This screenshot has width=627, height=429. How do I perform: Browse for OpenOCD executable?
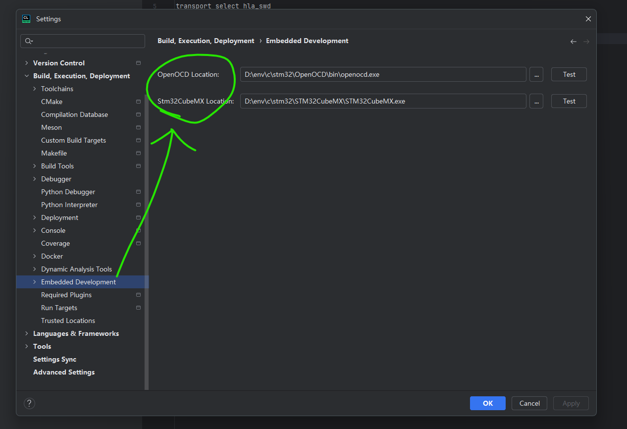click(x=536, y=74)
